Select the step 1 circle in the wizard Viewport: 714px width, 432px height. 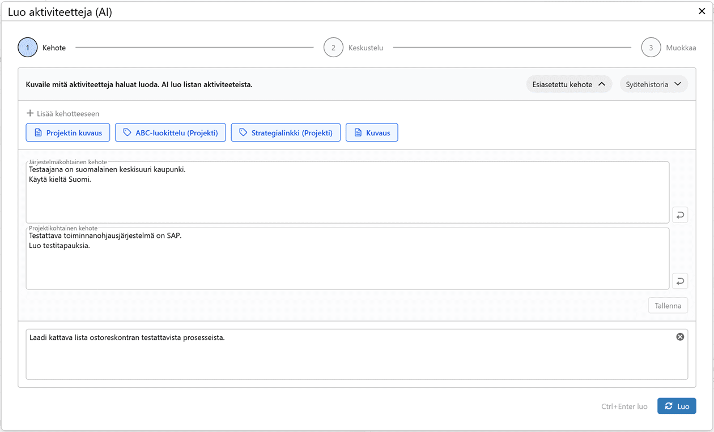28,48
